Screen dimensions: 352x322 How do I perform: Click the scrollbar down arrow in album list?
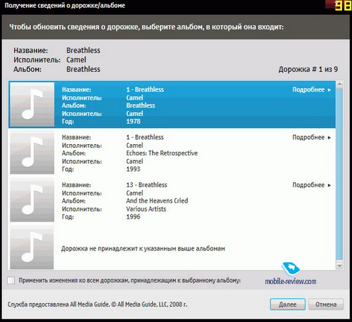[339, 266]
